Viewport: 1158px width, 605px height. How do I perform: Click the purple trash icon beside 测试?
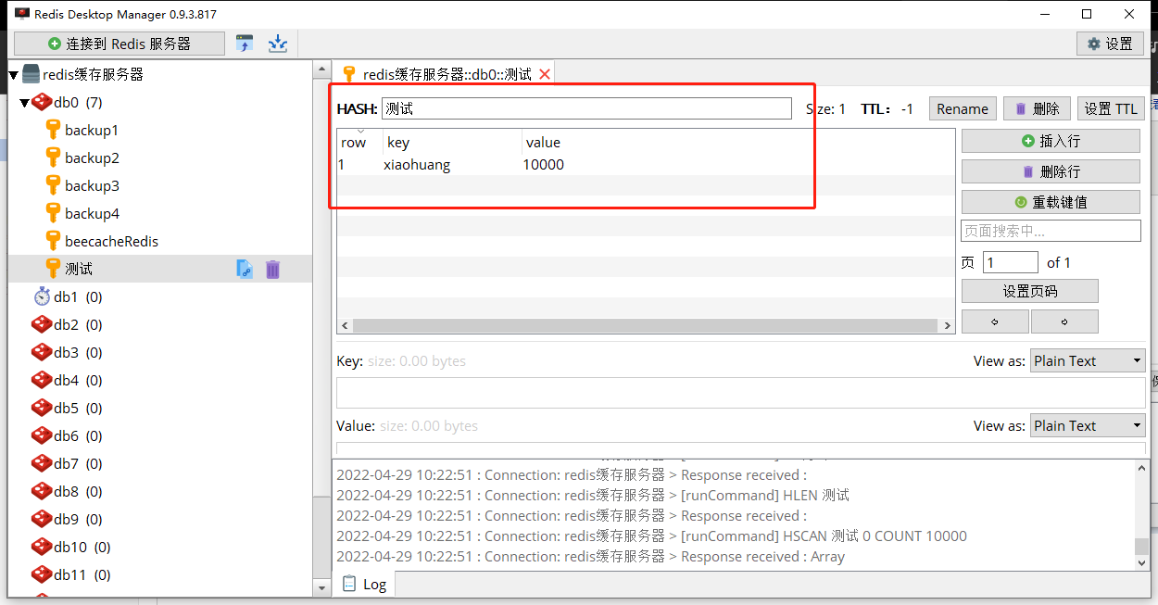[x=272, y=269]
